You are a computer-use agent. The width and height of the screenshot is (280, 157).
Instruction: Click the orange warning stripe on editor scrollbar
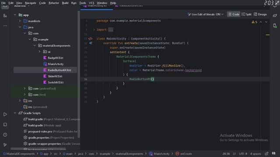[267, 35]
